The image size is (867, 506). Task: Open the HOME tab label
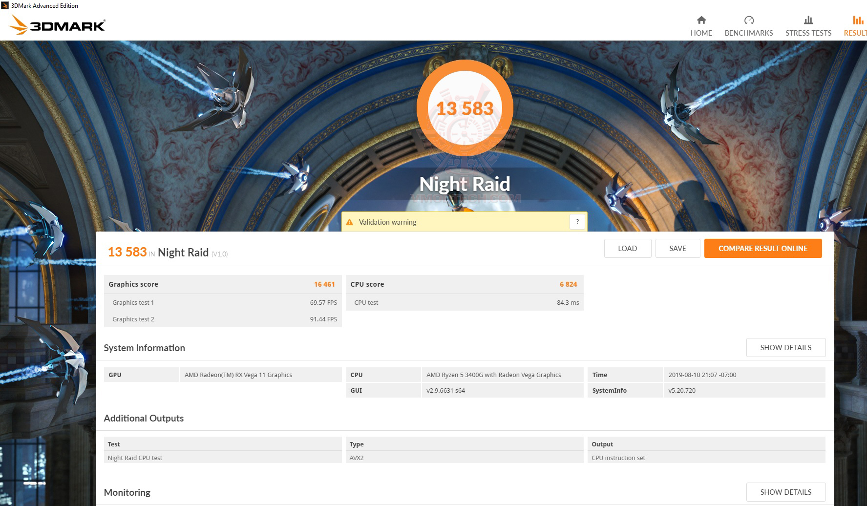click(x=701, y=33)
